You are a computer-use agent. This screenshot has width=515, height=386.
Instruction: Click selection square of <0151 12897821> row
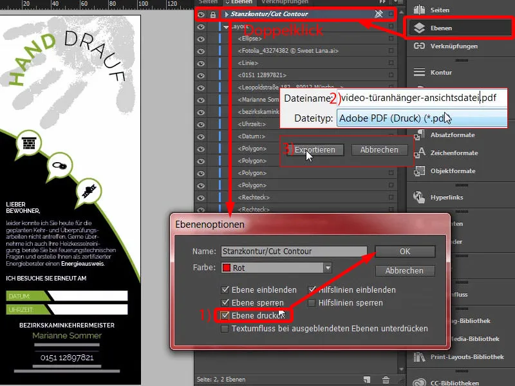(x=391, y=75)
